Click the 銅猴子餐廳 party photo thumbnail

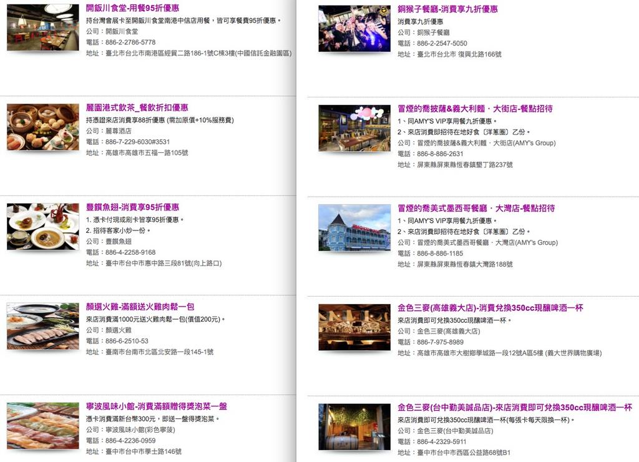(x=354, y=29)
